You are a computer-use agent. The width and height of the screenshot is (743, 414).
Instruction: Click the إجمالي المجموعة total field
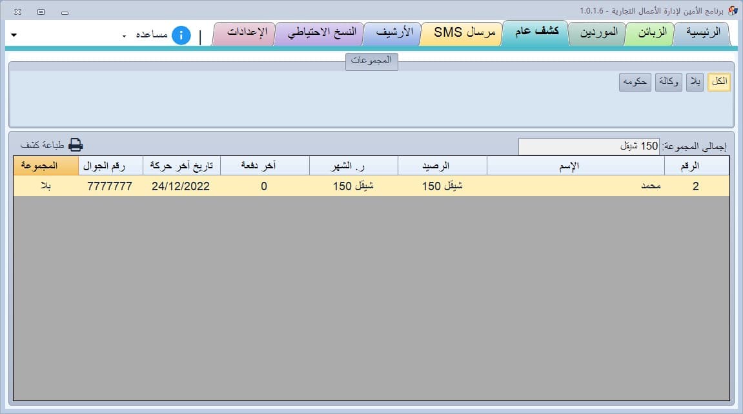[589, 146]
